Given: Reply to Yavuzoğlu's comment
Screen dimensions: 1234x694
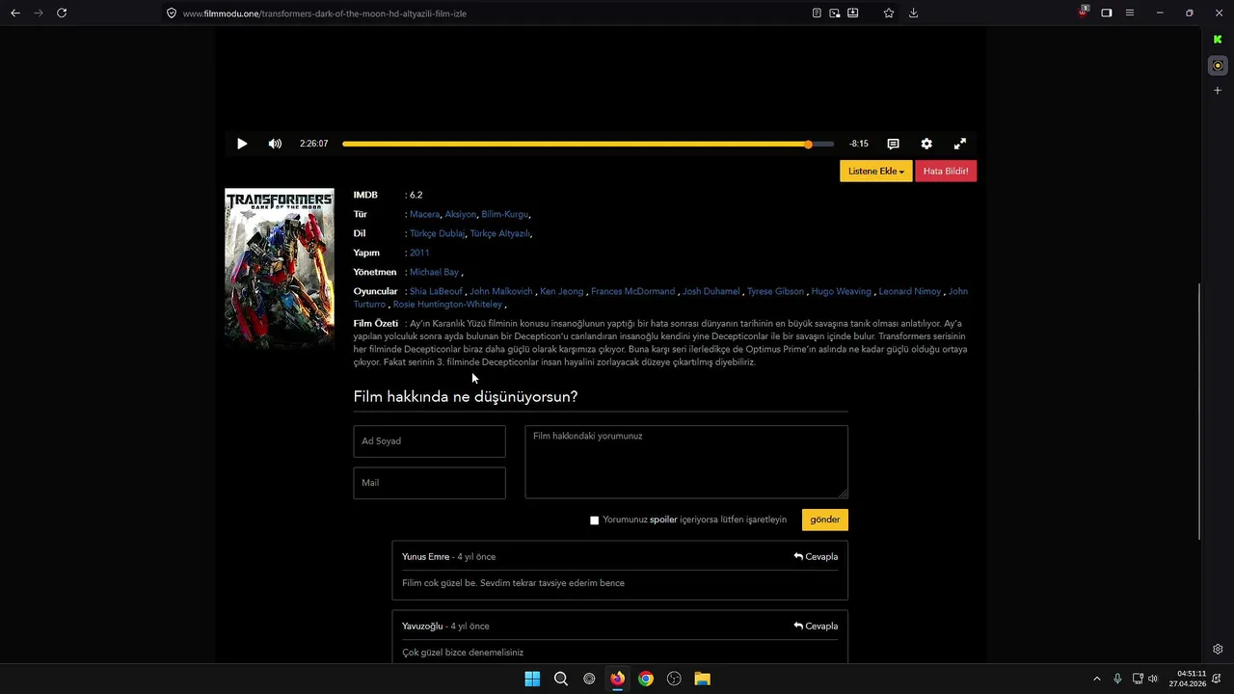Looking at the screenshot, I should (816, 627).
